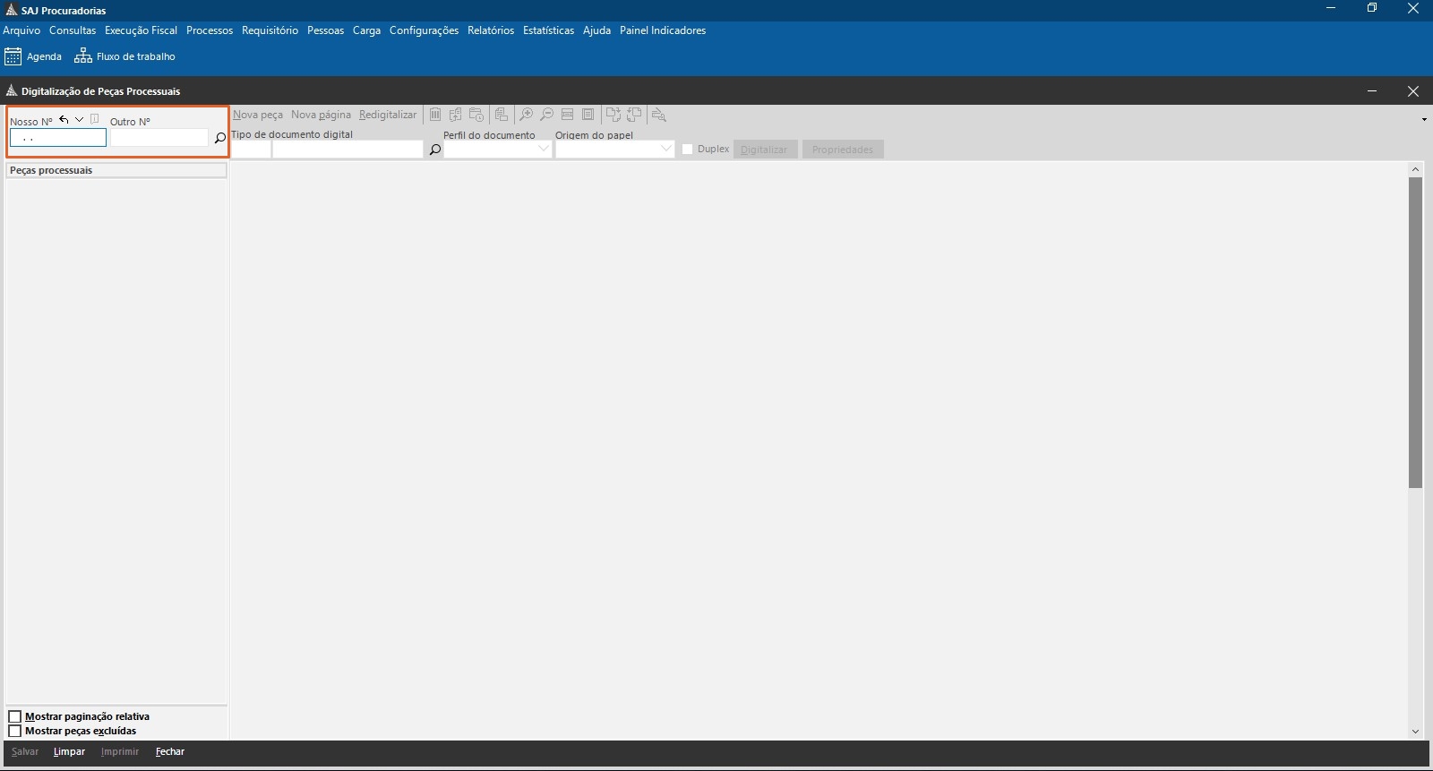Image resolution: width=1433 pixels, height=771 pixels.
Task: Open the Carga menu
Action: [366, 30]
